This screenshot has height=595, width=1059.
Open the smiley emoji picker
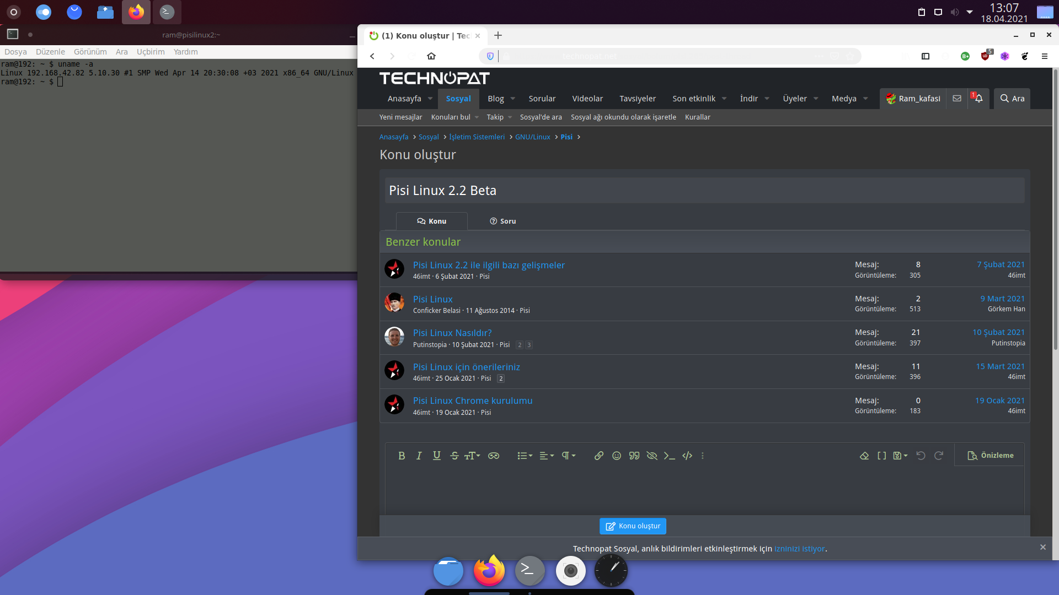617,456
